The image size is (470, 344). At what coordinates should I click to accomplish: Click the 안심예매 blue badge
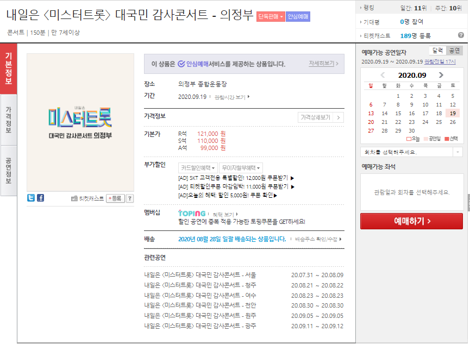[x=298, y=16]
